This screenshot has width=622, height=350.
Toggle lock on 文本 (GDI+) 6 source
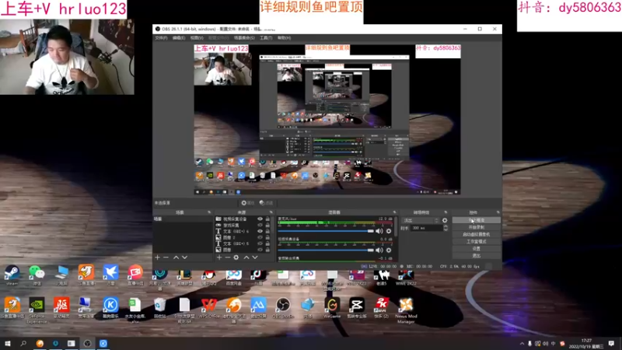[267, 231]
